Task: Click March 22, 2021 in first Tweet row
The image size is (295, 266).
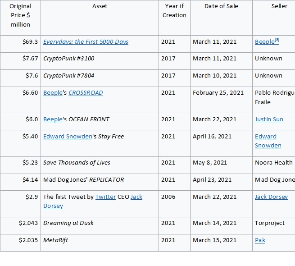Action: (x=214, y=197)
